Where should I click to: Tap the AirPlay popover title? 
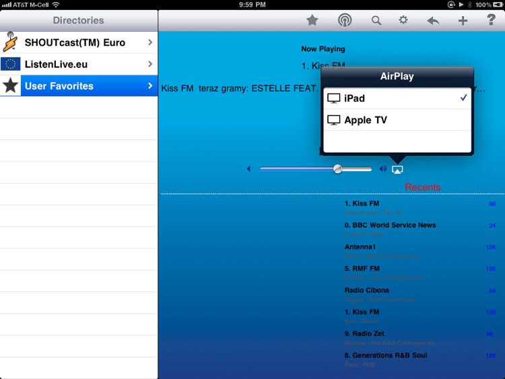click(397, 76)
